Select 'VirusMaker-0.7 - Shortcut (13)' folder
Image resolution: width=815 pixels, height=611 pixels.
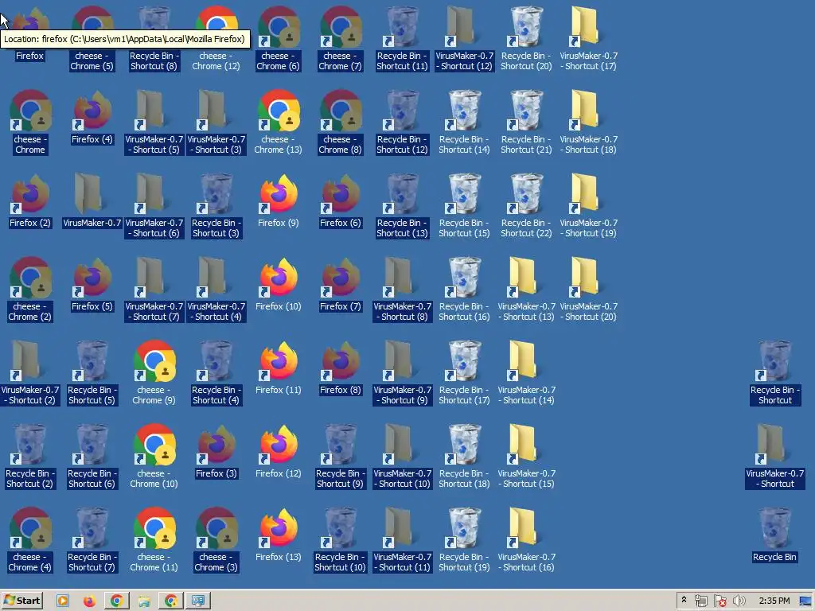(x=526, y=290)
